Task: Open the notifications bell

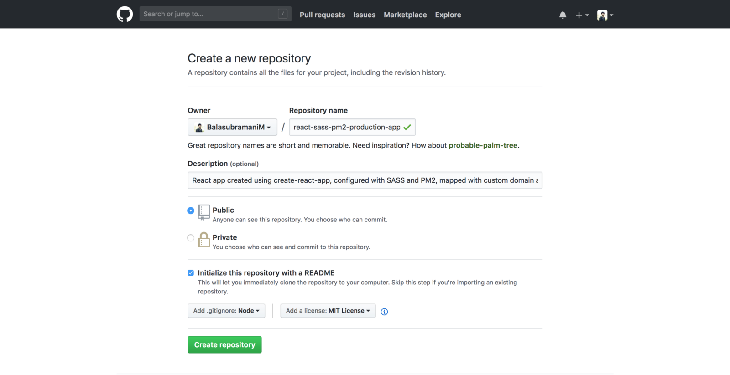Action: (563, 15)
